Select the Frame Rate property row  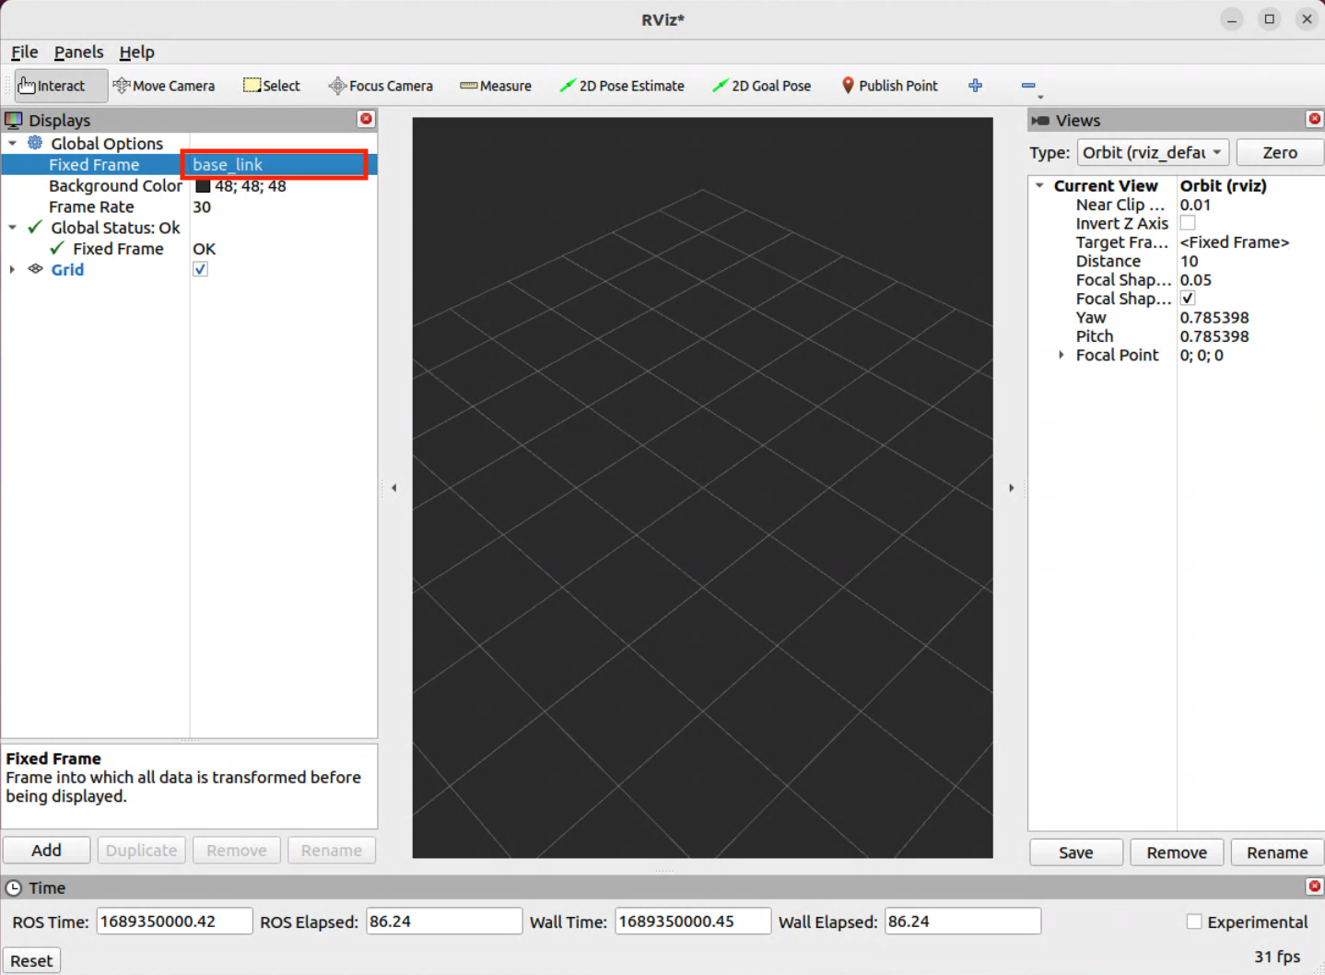point(189,206)
